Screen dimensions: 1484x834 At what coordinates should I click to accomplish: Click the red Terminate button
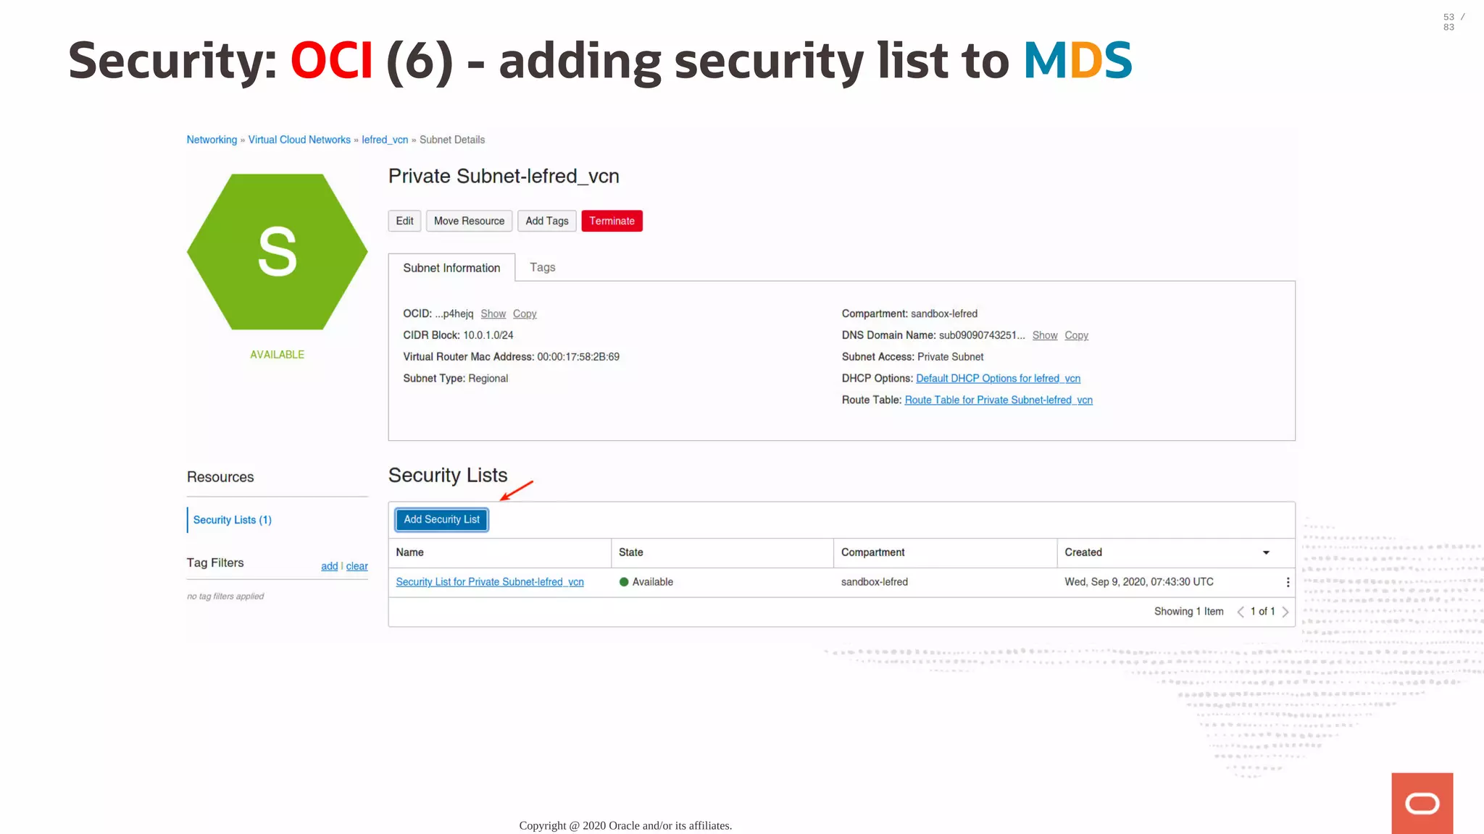click(x=612, y=221)
